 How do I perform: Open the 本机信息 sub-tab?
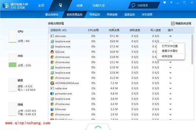tap(147, 14)
